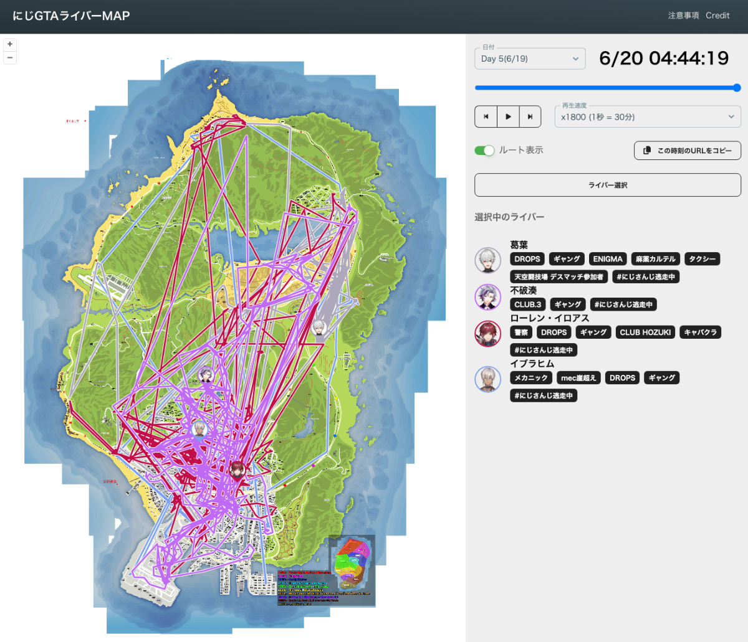The height and width of the screenshot is (642, 748).
Task: Skip forward to the next frame
Action: pos(530,116)
